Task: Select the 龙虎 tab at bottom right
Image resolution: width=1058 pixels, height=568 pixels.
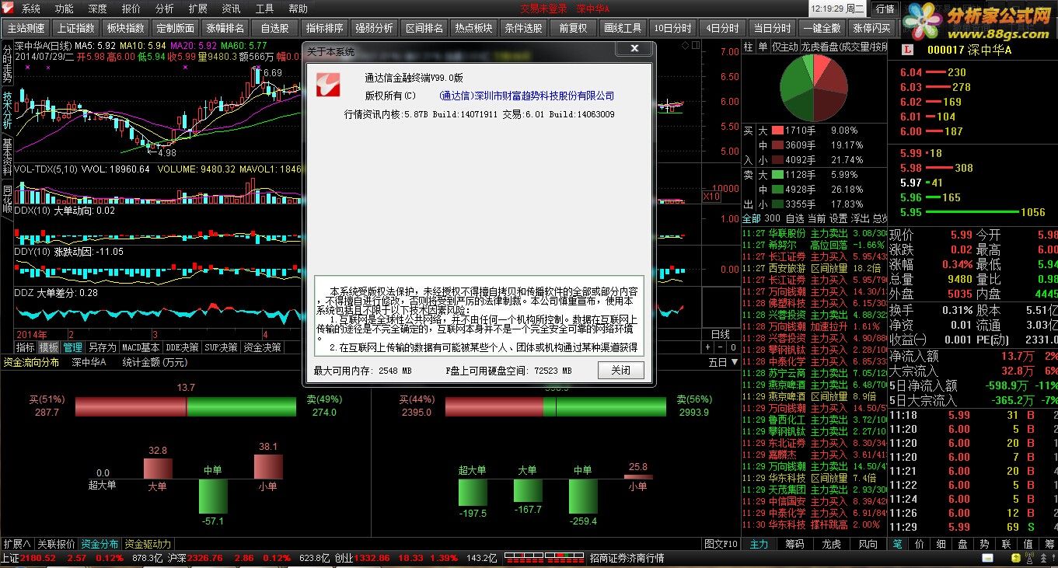Action: 831,544
